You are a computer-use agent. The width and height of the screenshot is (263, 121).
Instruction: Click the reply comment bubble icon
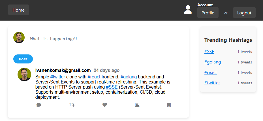[39, 105]
